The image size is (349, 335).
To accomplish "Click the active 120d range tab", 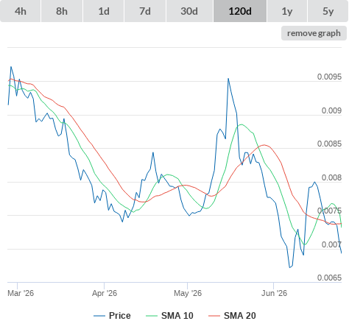I will pos(240,11).
